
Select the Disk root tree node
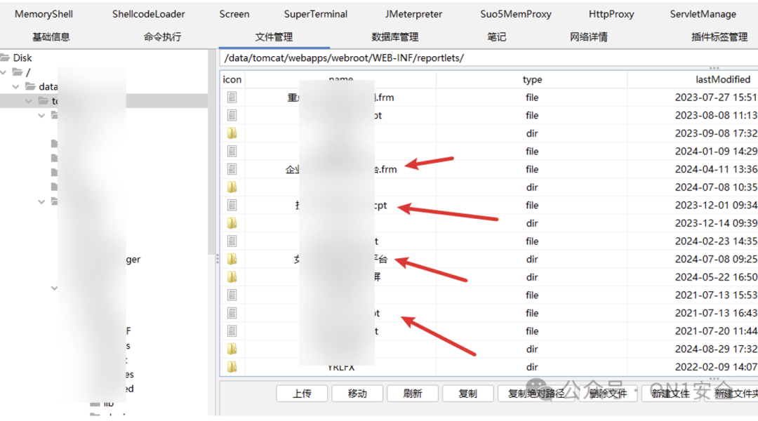click(22, 58)
